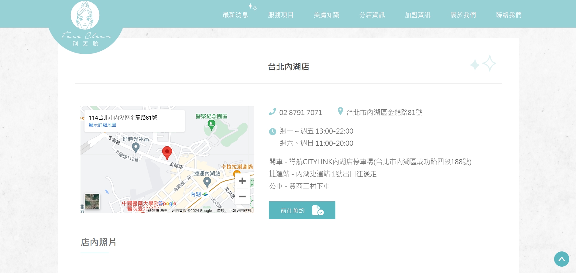Viewport: 576px width, 273px height.
Task: Open the 分店資訊 menu
Action: click(372, 15)
